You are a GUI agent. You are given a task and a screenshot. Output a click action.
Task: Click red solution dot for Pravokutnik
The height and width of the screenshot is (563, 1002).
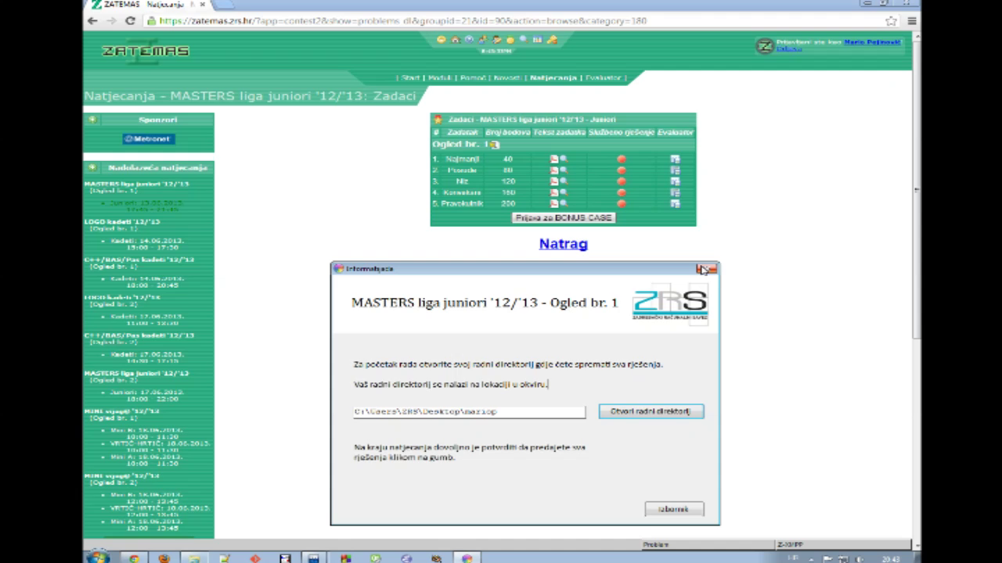tap(622, 203)
